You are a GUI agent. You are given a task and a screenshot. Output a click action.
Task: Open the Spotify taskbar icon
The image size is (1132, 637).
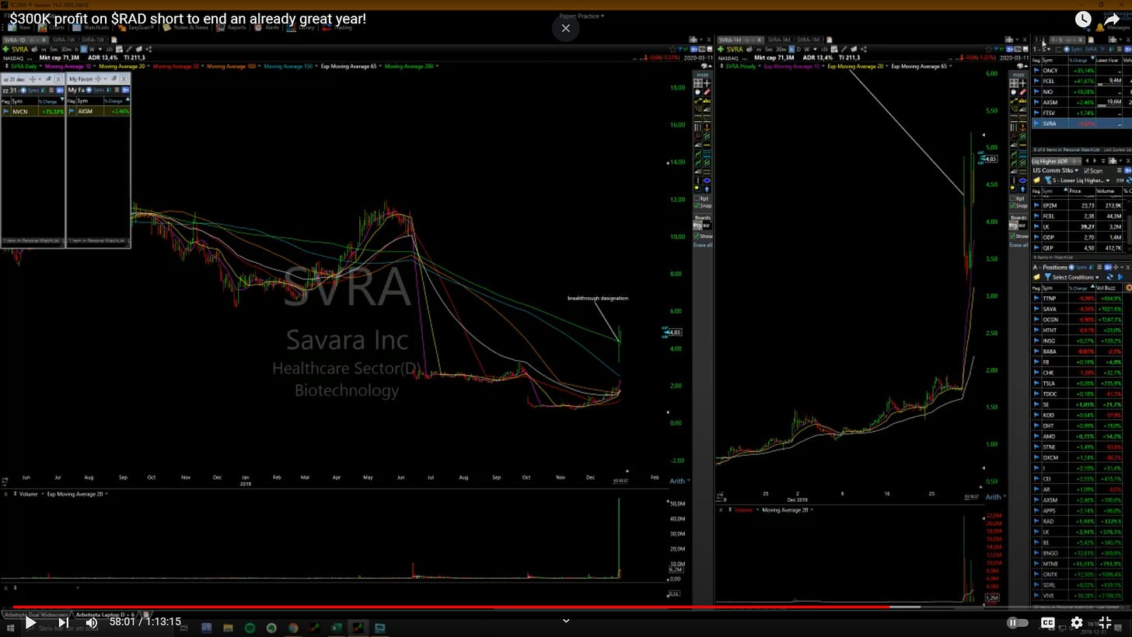point(250,627)
